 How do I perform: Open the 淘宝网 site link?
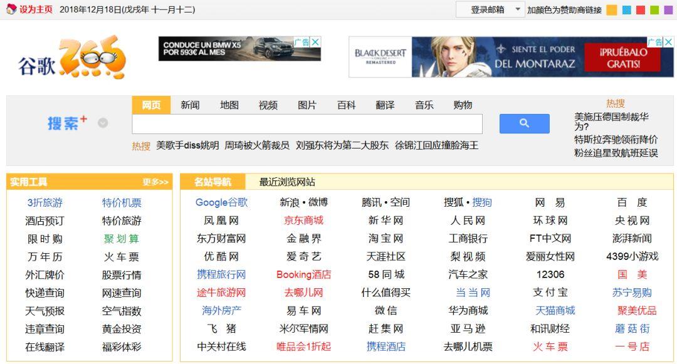[x=386, y=239]
